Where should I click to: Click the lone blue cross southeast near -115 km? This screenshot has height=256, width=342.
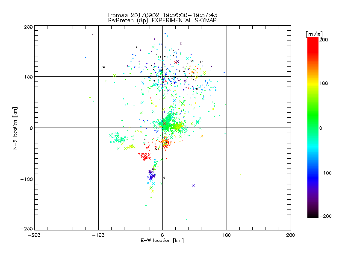193,186
